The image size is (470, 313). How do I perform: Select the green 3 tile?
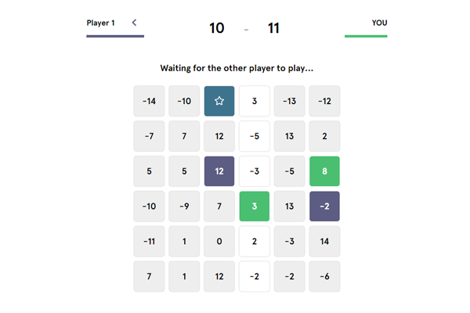(254, 206)
